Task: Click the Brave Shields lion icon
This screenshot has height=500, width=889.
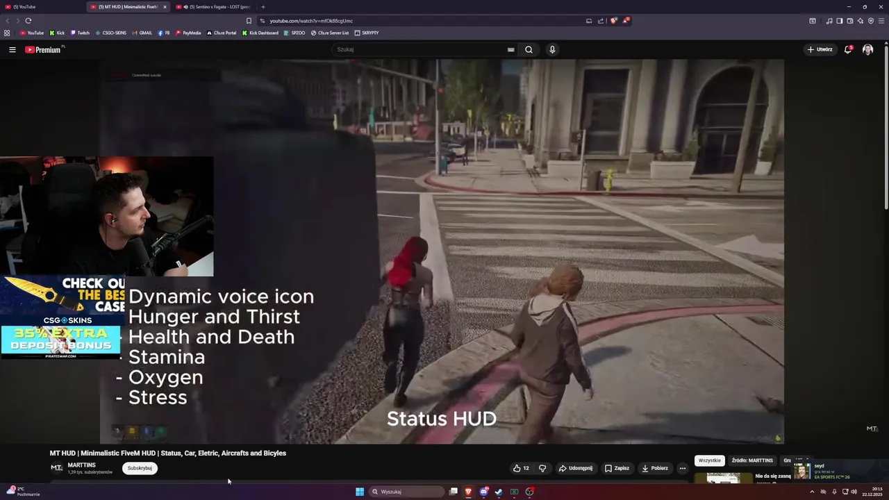Action: [613, 20]
